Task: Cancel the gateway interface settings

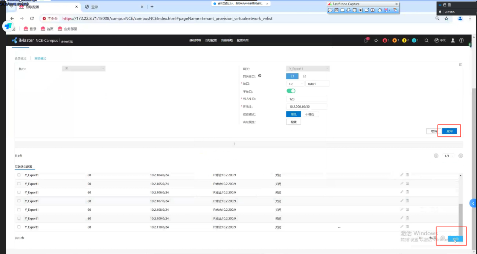Action: [434, 131]
